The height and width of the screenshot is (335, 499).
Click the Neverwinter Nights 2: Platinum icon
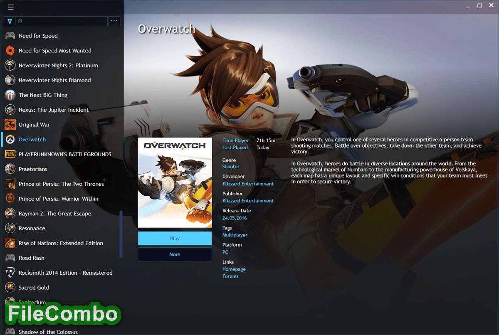click(x=10, y=65)
